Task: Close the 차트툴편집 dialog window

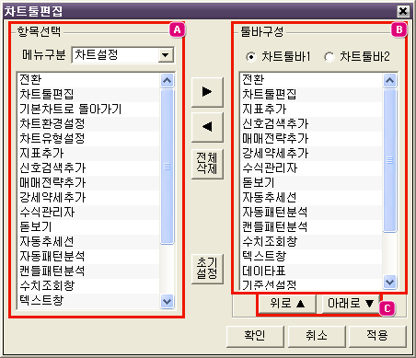Action: 403,11
